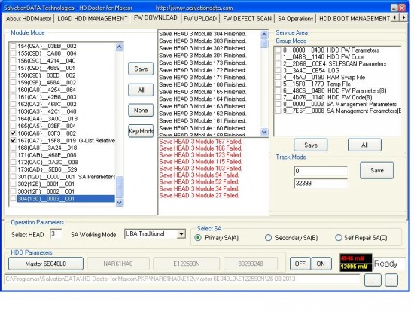Click the yellow 12V voltage readout
Viewport: 414px width, 311px height.
(x=355, y=267)
